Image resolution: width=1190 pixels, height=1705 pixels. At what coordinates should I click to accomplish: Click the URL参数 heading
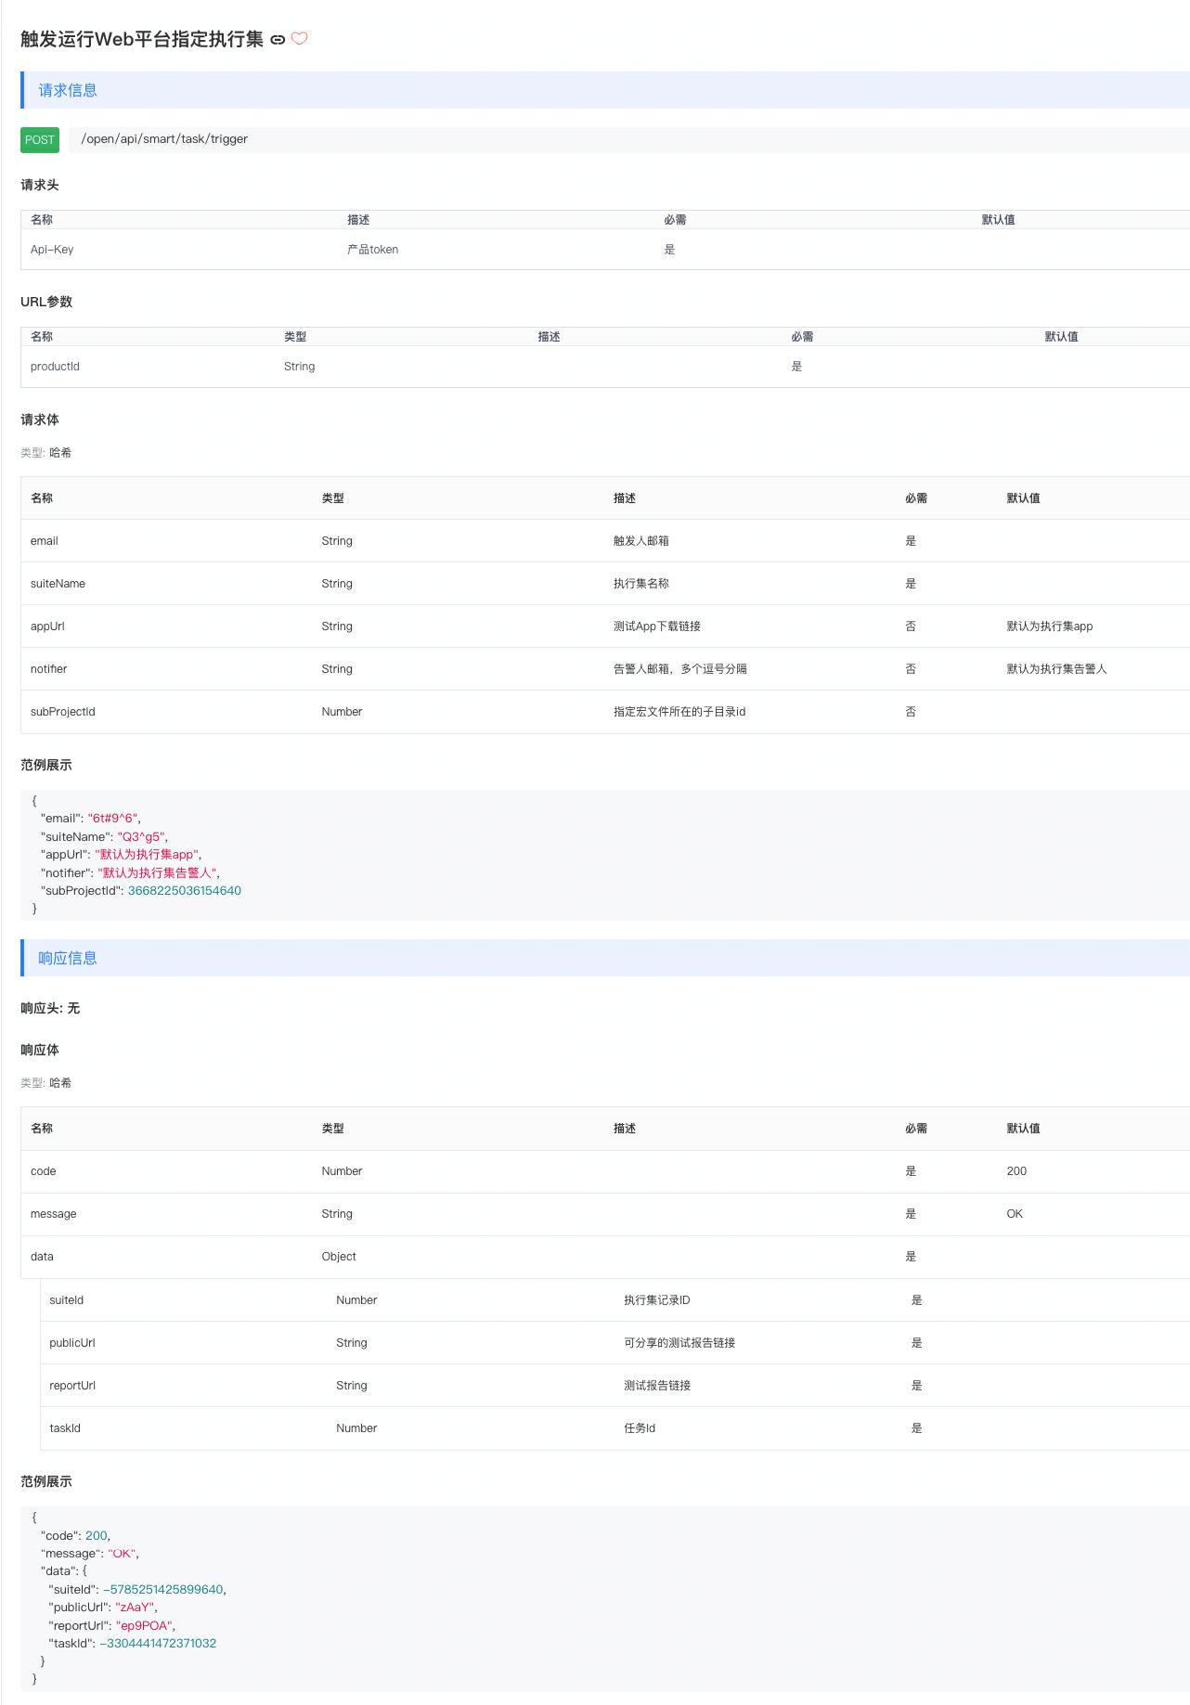46,303
